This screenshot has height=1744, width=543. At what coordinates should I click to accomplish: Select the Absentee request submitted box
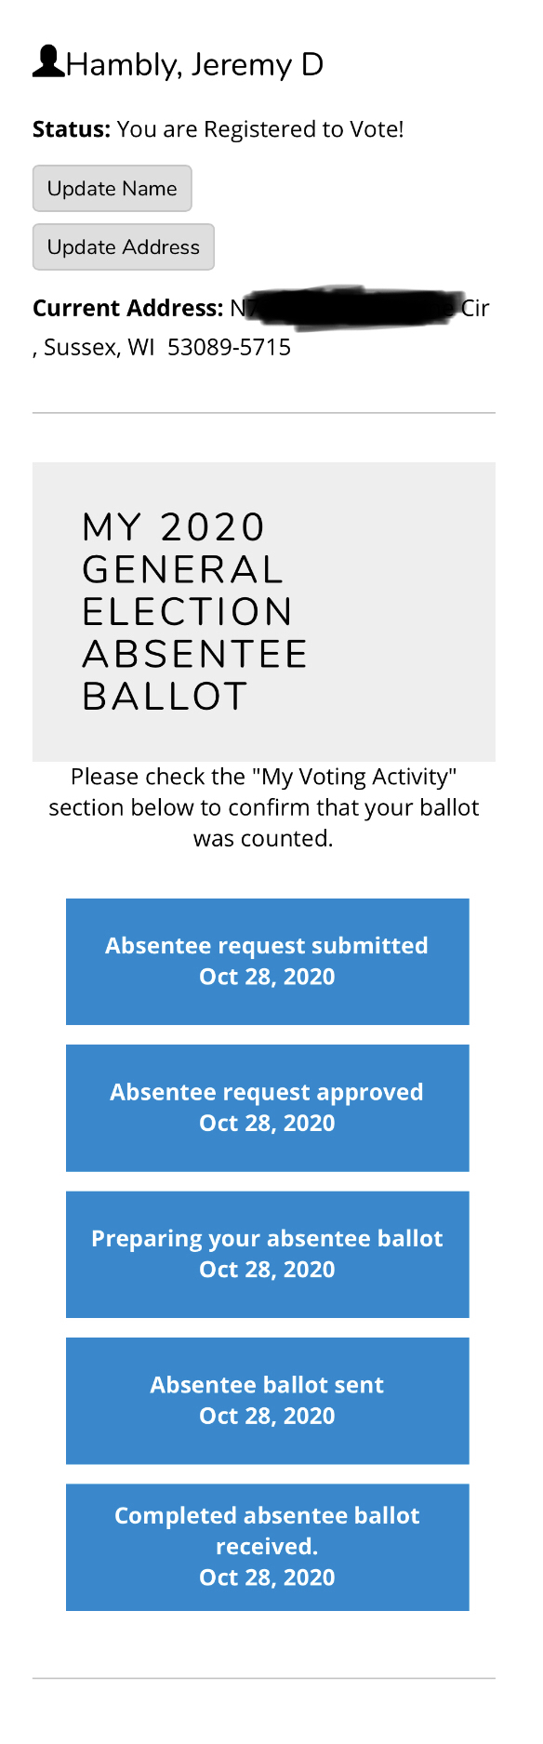(x=268, y=962)
